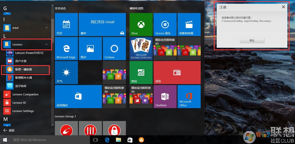Screen dimensions: 295x144
Task: Click 确定 button in dialog
Action: 252,40
